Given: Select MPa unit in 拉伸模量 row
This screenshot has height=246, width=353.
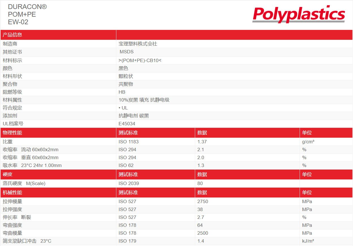Looking at the screenshot, I should pos(307,201).
